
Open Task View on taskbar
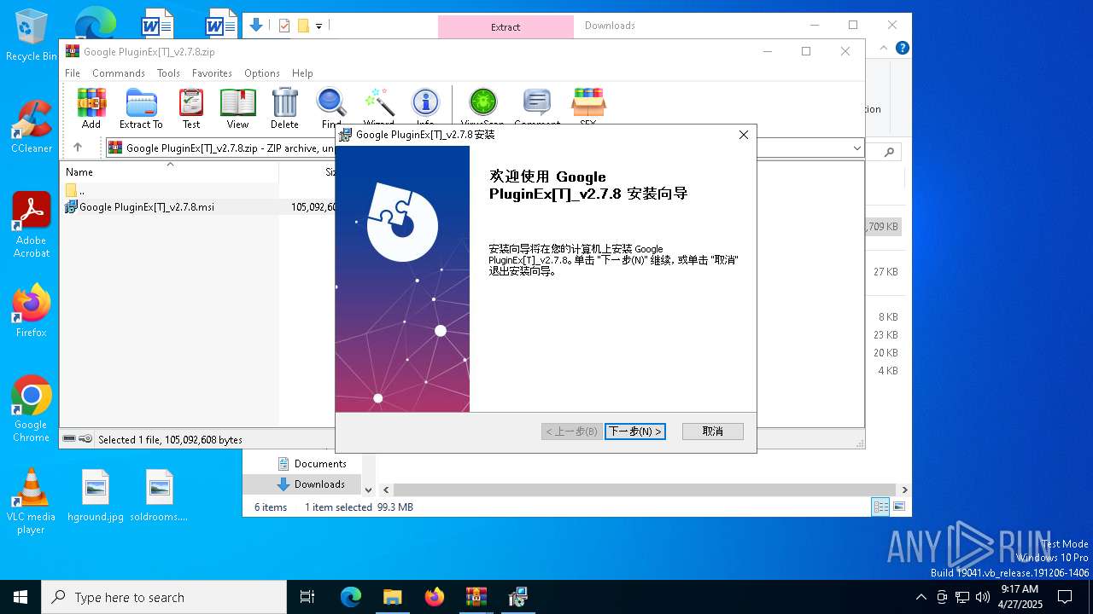click(x=307, y=597)
